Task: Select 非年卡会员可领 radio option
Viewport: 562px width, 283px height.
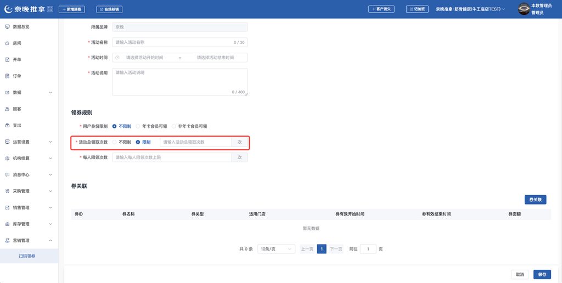Action: pyautogui.click(x=189, y=126)
